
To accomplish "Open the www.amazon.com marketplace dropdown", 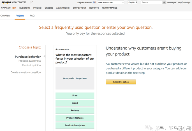I will pos(111,3).
